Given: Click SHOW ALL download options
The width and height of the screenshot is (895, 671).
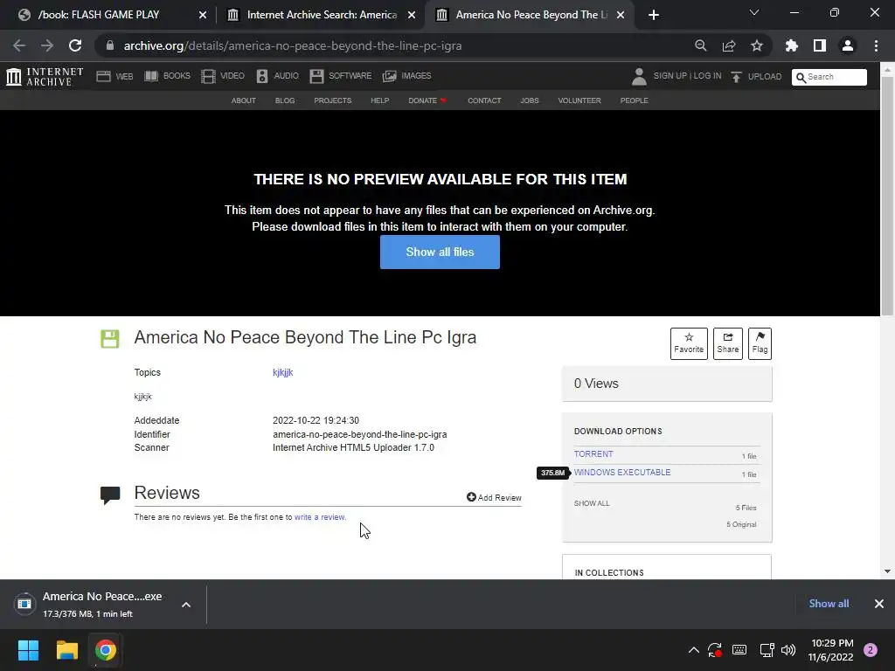Looking at the screenshot, I should (x=592, y=503).
